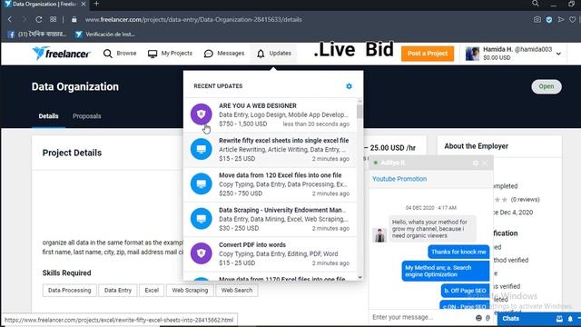The image size is (581, 327).
Task: Expand the Hamida H. account dropdown
Action: (558, 54)
